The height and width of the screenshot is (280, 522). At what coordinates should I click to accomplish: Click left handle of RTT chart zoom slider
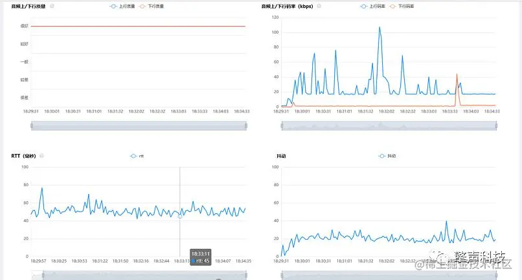[43, 275]
